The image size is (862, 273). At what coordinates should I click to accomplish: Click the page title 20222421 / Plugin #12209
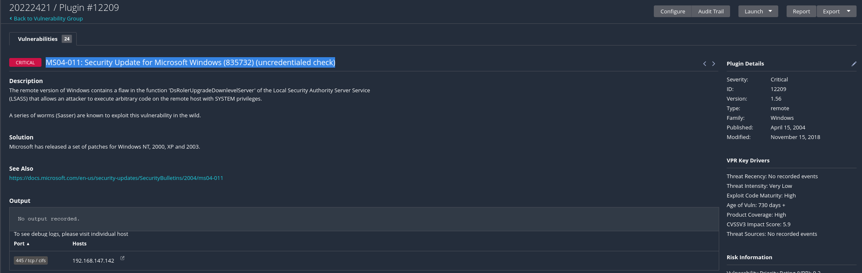point(64,8)
